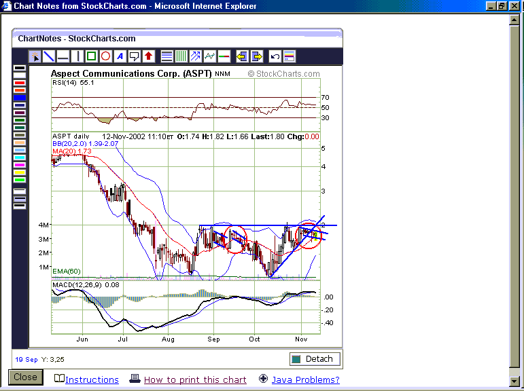Screen dimensions: 524x391
Task: Pick the magenta color swatch
Action: click(20, 165)
